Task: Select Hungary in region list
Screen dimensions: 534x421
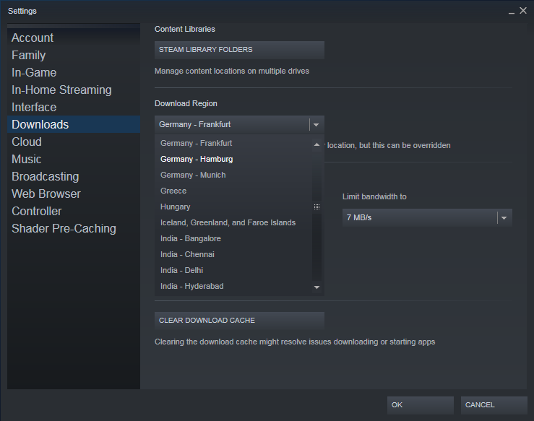Action: coord(233,207)
